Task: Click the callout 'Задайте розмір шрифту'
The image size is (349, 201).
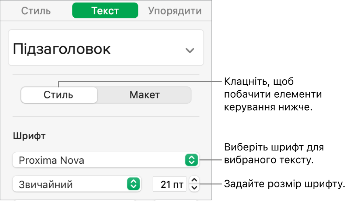Action: (x=284, y=184)
